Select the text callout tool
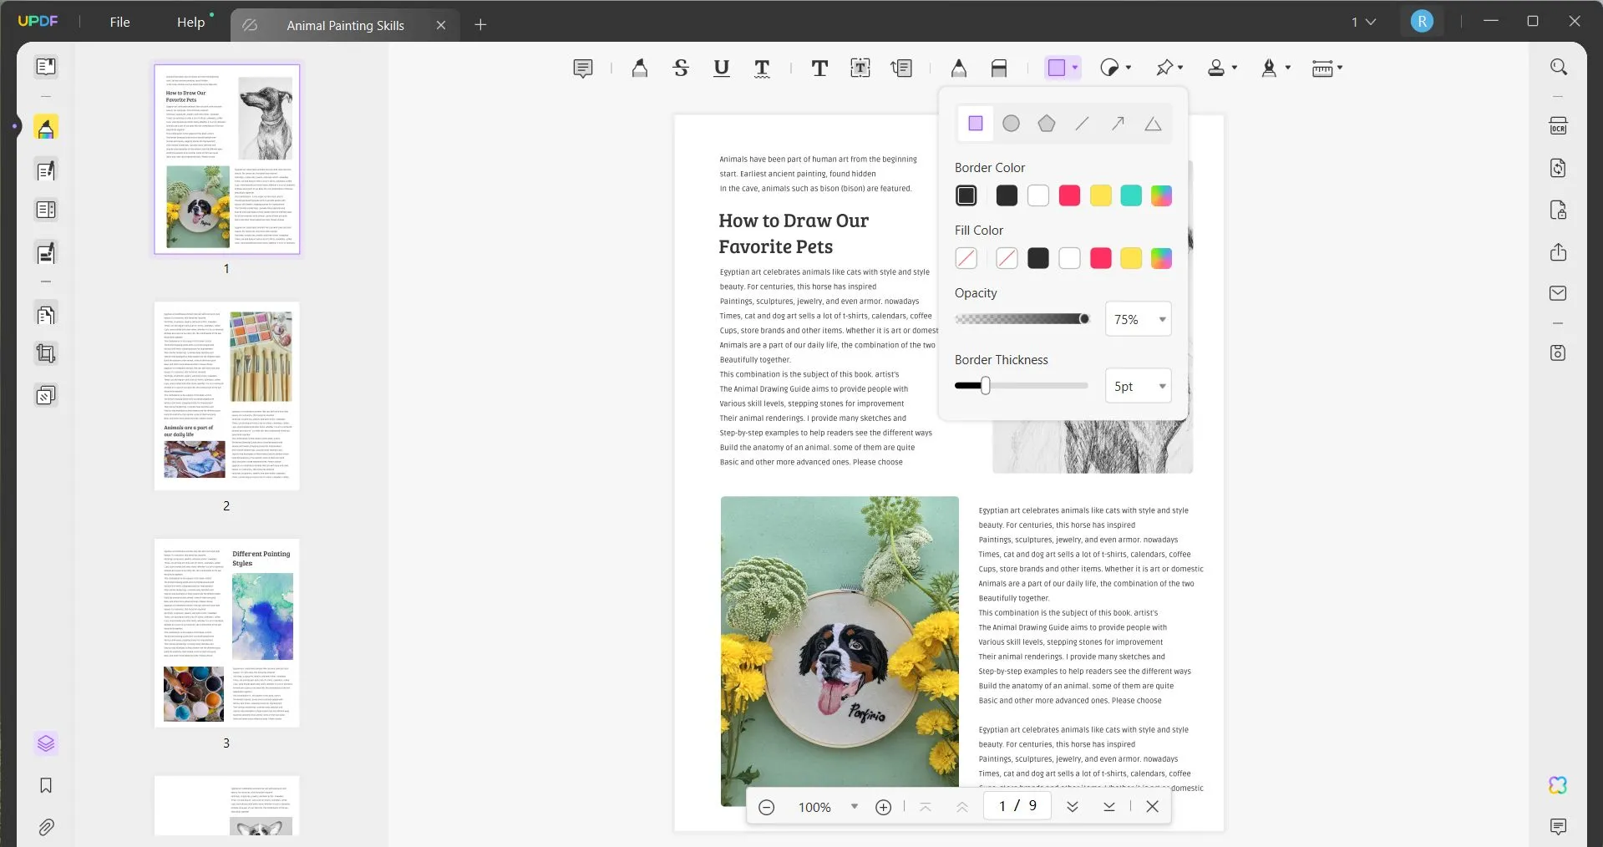 pos(901,68)
